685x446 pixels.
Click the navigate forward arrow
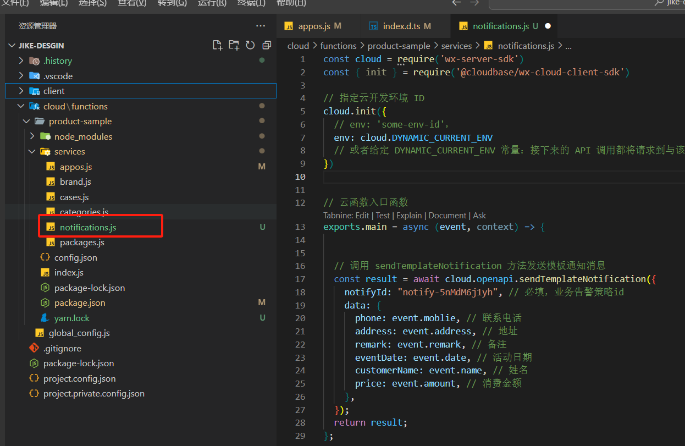474,3
